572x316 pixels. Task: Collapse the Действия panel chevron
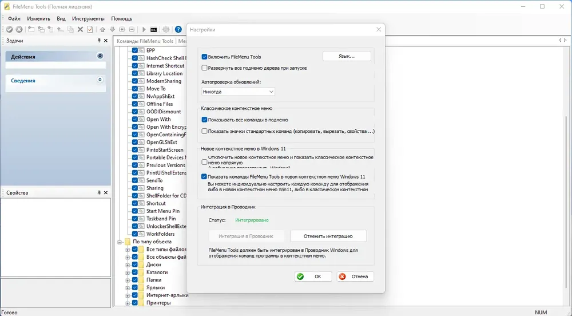point(100,56)
